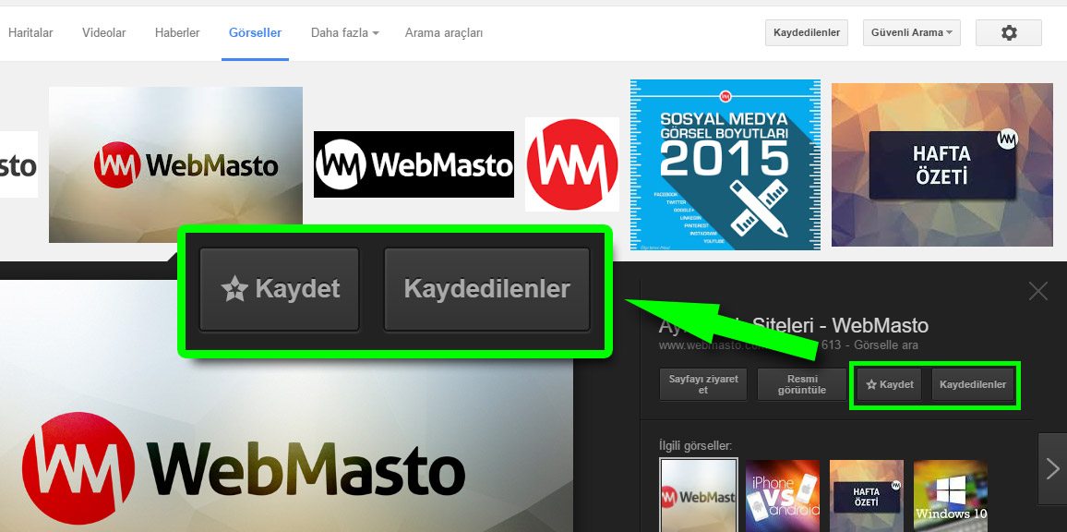Open Kaydedilenler beside the Güvenli Arama dropdown
Image resolution: width=1067 pixels, height=532 pixels.
[x=807, y=32]
